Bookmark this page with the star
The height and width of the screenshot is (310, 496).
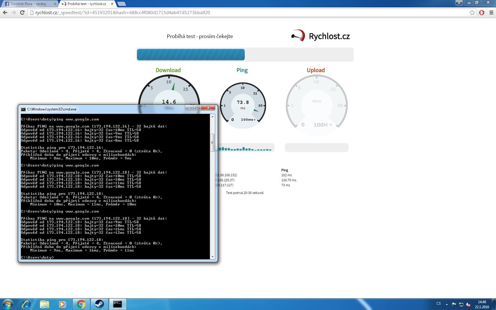click(472, 13)
